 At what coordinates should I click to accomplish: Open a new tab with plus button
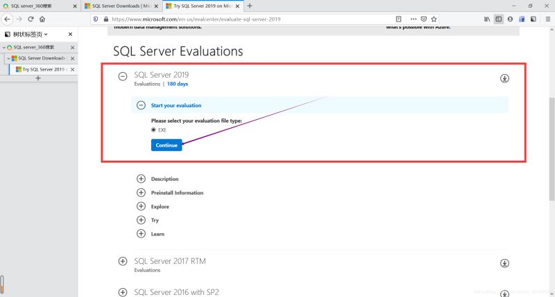[250, 6]
